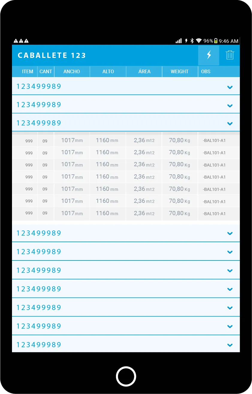Tap the battery icon in the status bar
This screenshot has height=394, width=252.
(216, 41)
